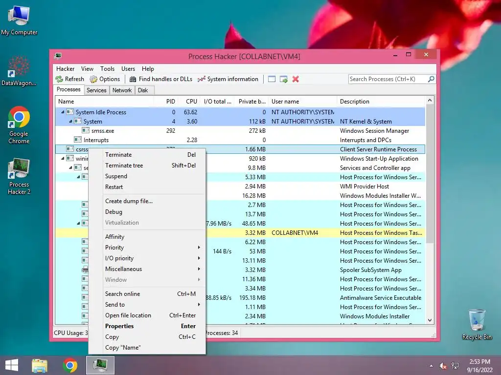This screenshot has width=501, height=375.
Task: Open the Users menu
Action: 128,68
